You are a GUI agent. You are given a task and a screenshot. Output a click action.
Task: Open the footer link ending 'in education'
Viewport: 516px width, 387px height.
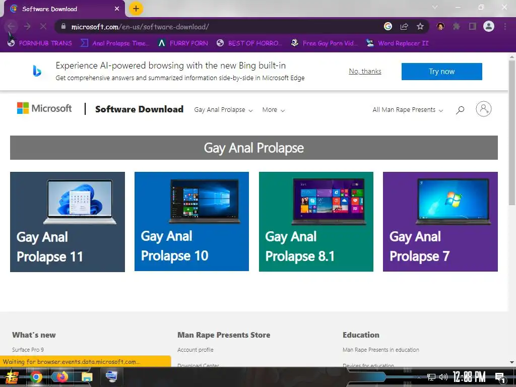click(x=381, y=350)
